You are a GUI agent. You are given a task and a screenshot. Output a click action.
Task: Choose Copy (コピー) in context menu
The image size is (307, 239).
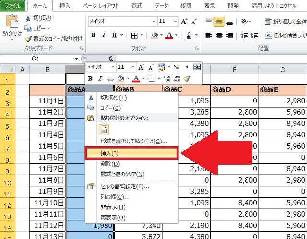pyautogui.click(x=131, y=108)
